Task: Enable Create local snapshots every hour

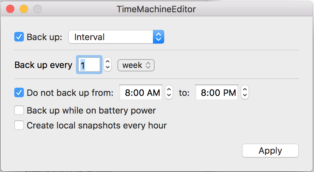Action: point(19,125)
